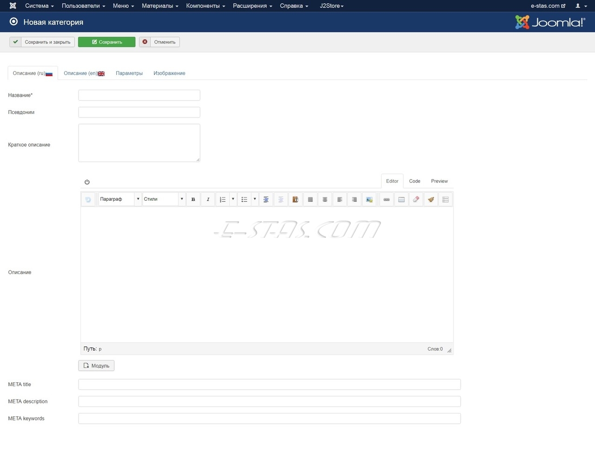Open the Система menu
This screenshot has height=453, width=595.
[40, 6]
